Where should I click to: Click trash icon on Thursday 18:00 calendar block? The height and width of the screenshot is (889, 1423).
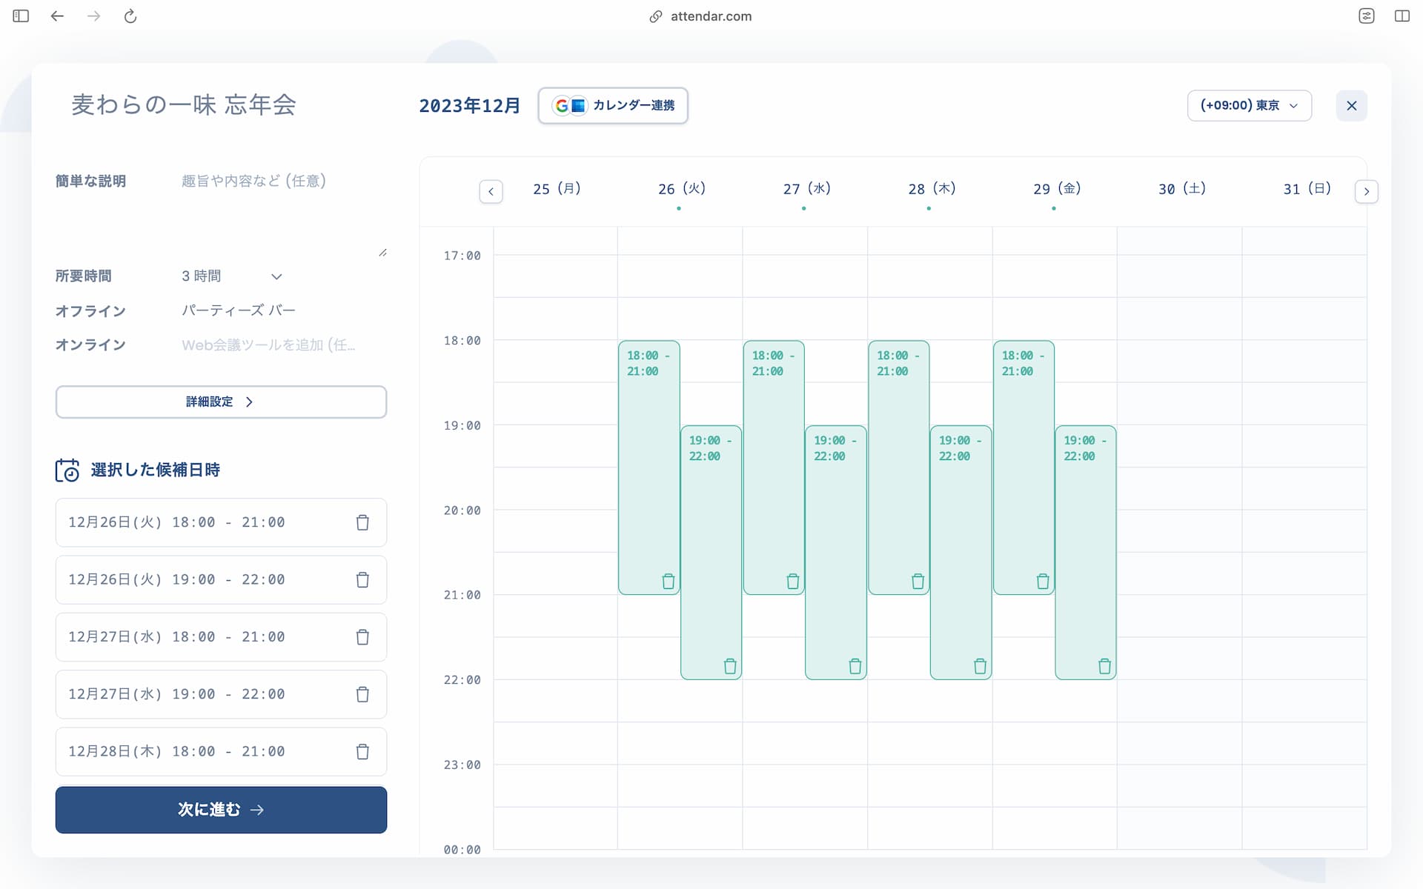click(918, 581)
